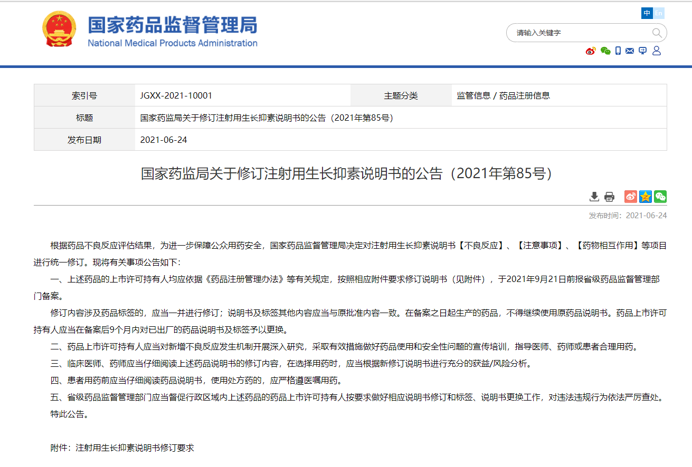Click the 主题分类 label cell
The width and height of the screenshot is (692, 467).
point(401,96)
